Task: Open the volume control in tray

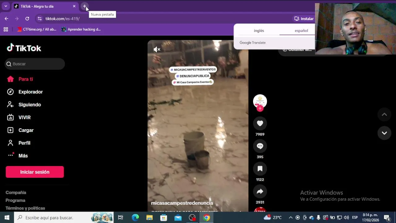Action: pos(346,217)
